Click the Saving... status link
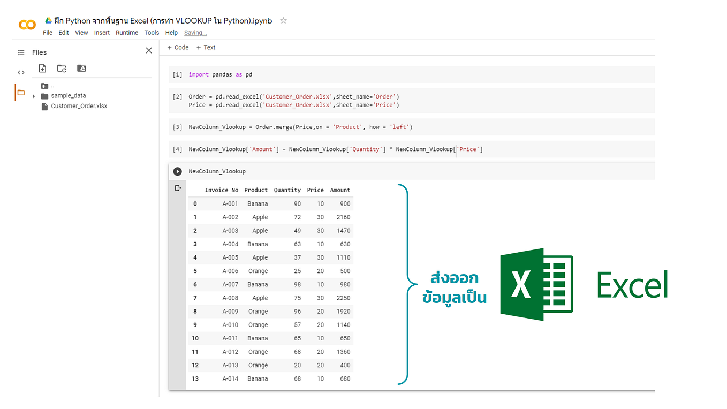Image resolution: width=727 pixels, height=409 pixels. coord(195,33)
